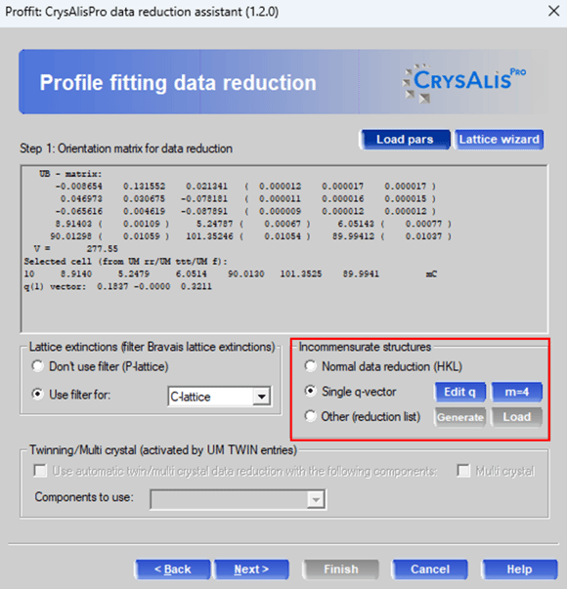The width and height of the screenshot is (567, 589).
Task: Go to the Next step
Action: pos(251,569)
